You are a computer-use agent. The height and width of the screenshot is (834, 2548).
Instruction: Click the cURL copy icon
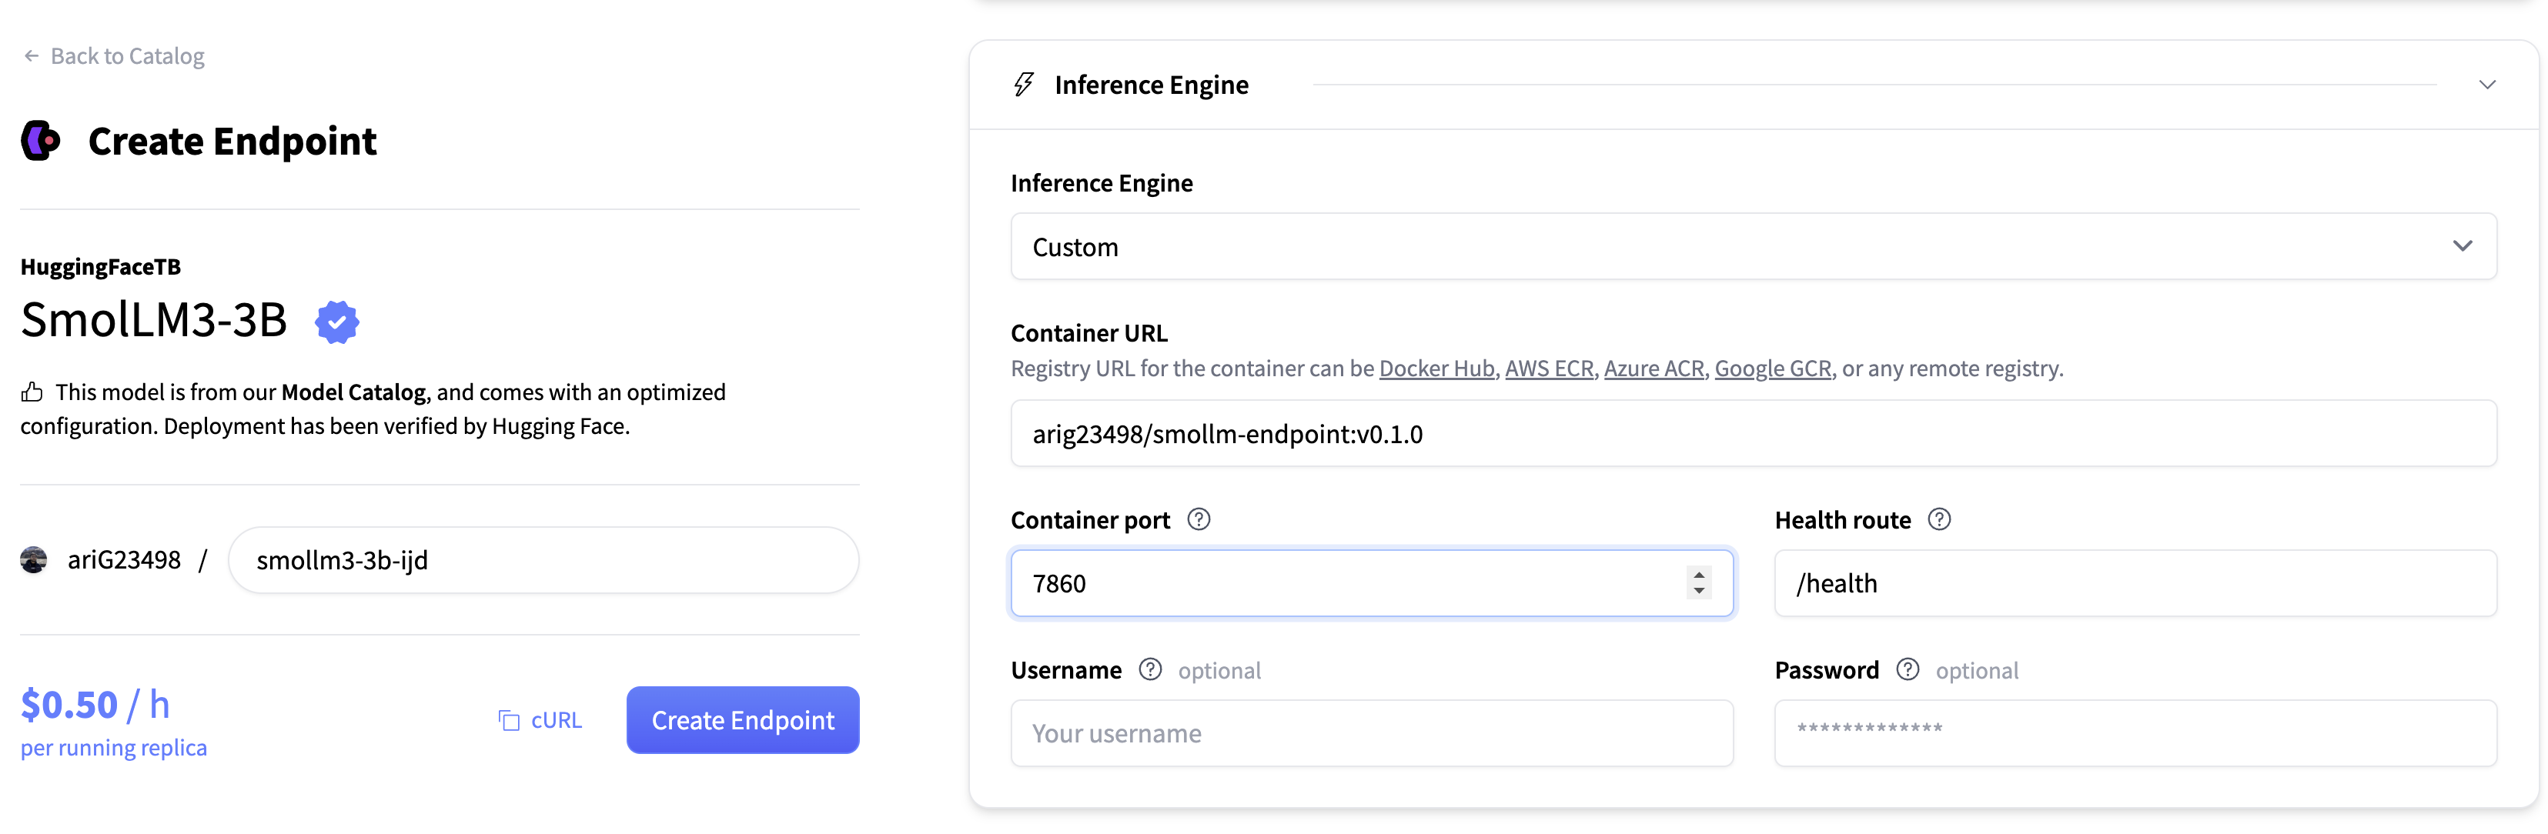(x=508, y=720)
